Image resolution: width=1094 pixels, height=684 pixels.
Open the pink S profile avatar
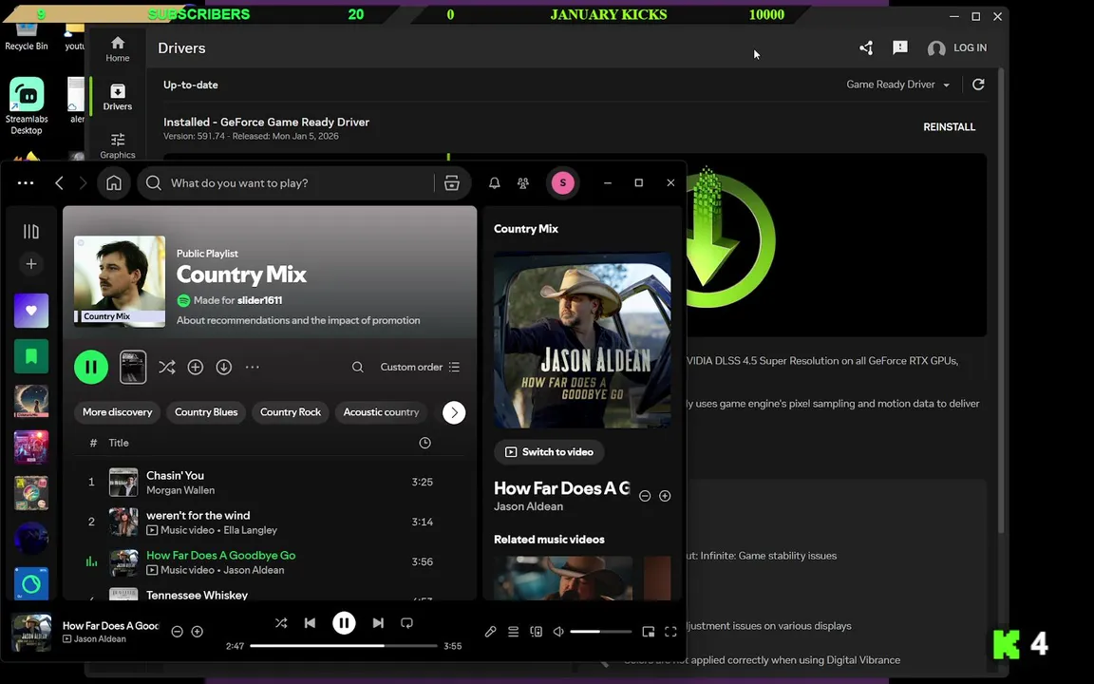coord(562,182)
